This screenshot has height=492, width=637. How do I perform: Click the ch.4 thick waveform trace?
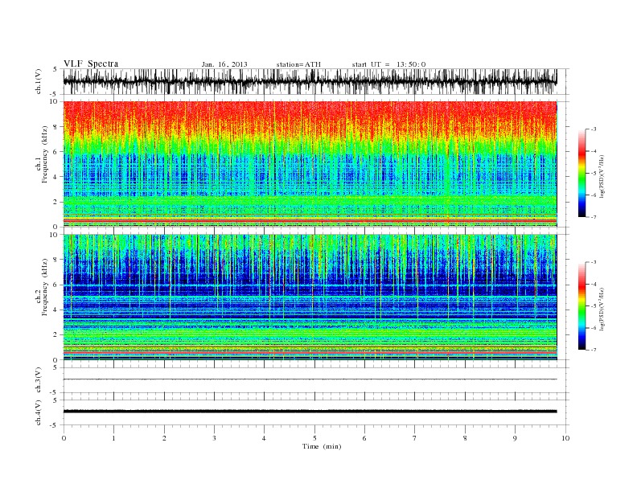click(x=310, y=412)
